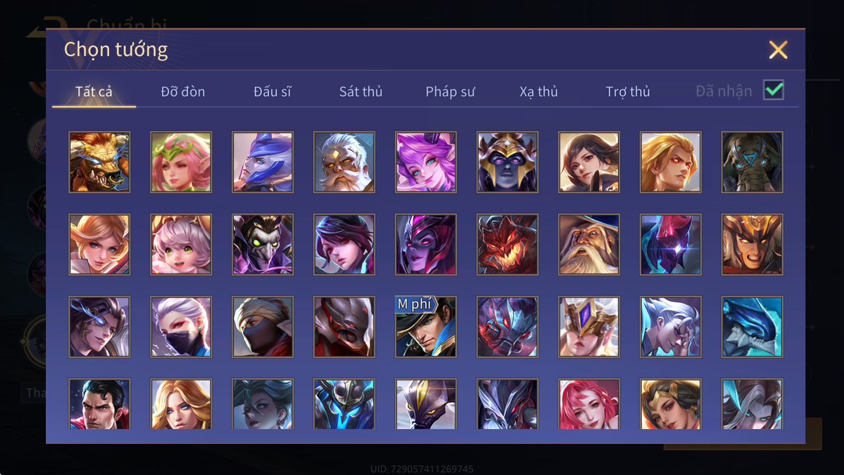
Task: Pick the pink-haired hero with green leaf crown
Action: tap(181, 162)
